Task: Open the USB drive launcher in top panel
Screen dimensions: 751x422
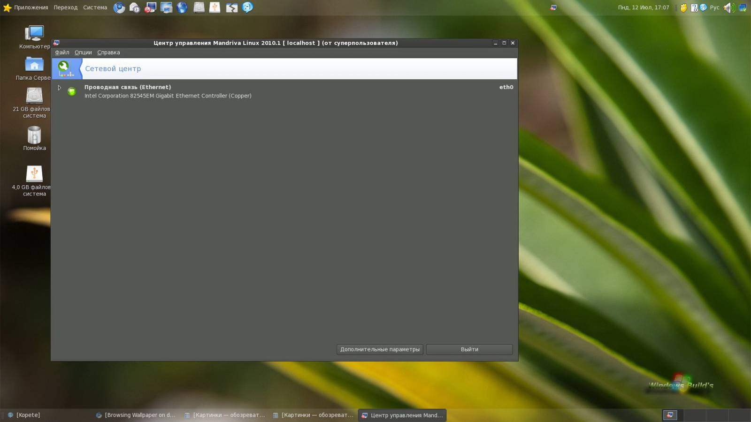Action: pyautogui.click(x=215, y=8)
